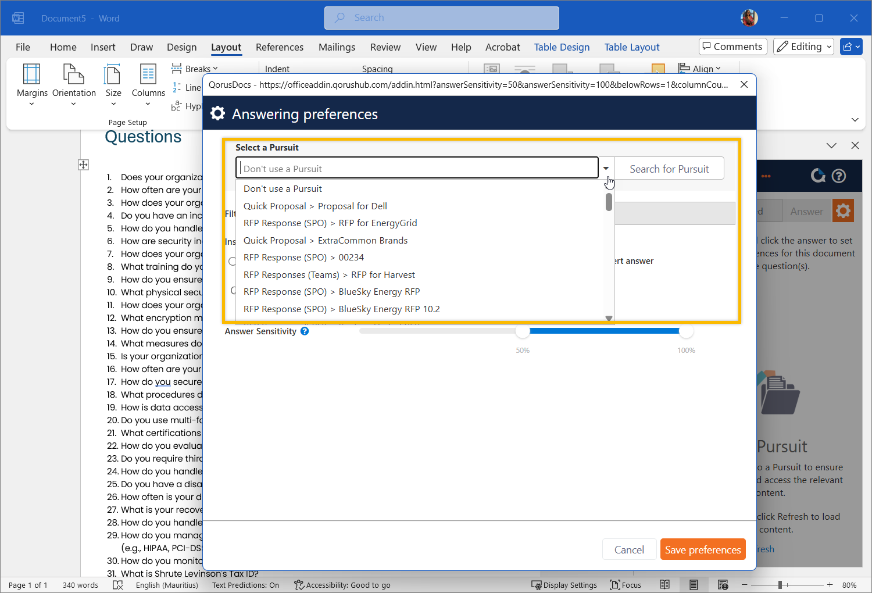Toggle Text Predictions in the status bar

(245, 585)
